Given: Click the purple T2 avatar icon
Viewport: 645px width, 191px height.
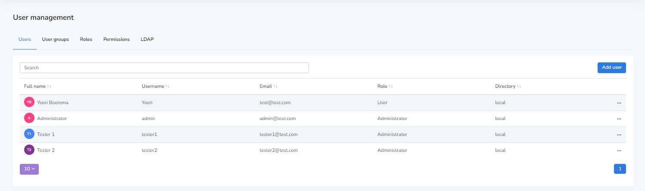Looking at the screenshot, I should pyautogui.click(x=29, y=150).
